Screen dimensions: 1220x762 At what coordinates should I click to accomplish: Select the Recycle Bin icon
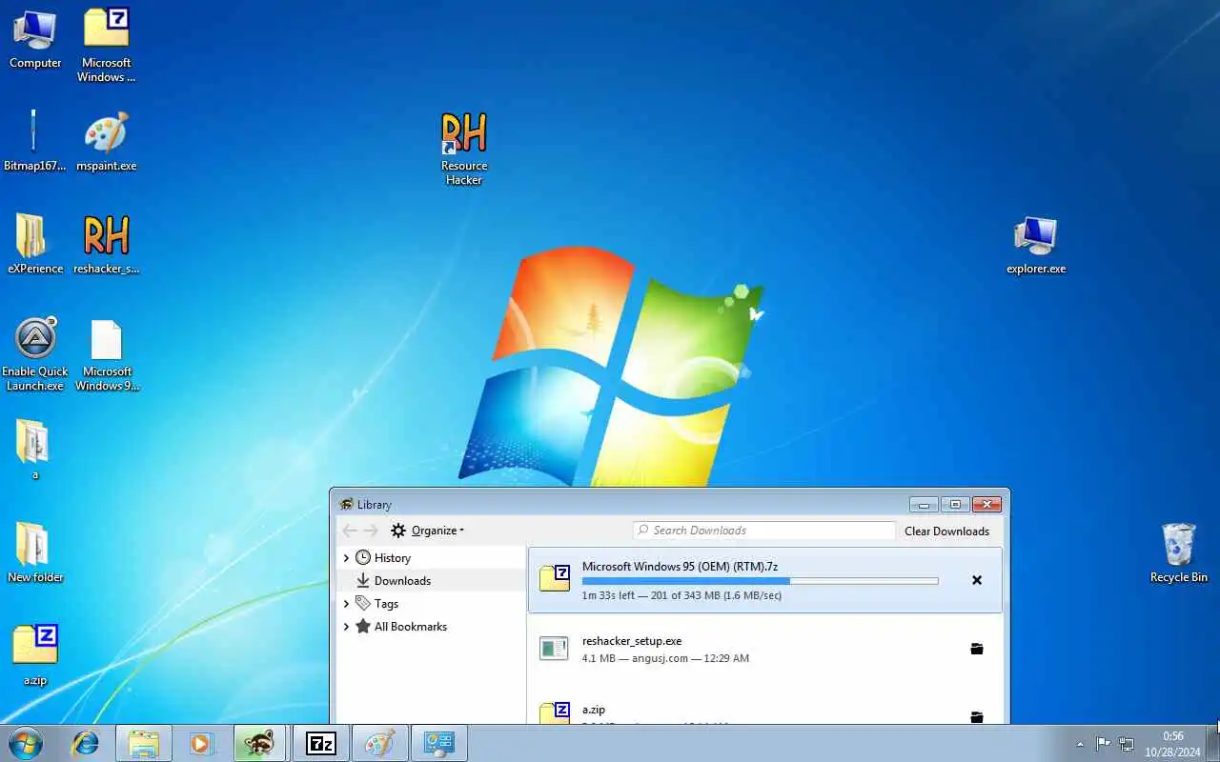tap(1179, 552)
